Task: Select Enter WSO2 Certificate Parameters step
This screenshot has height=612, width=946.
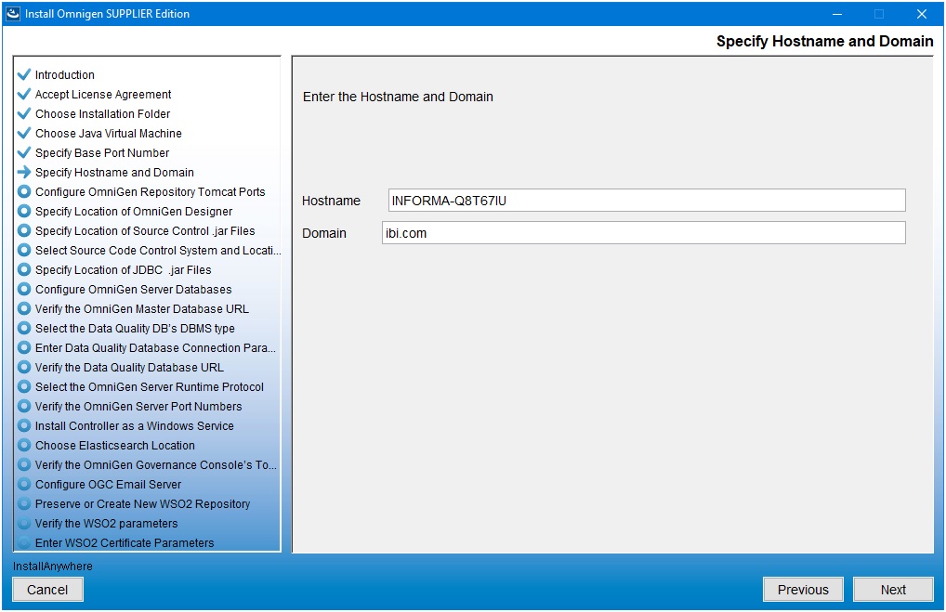Action: (x=125, y=542)
